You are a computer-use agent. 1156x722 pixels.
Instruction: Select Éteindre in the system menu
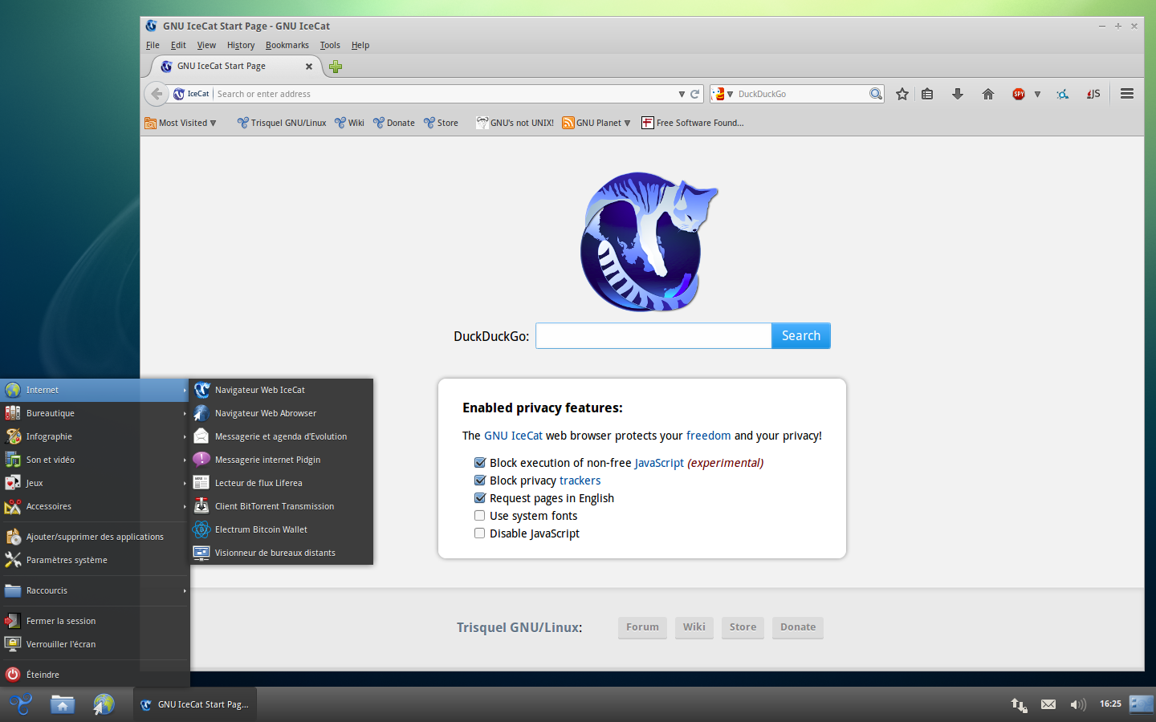[95, 675]
